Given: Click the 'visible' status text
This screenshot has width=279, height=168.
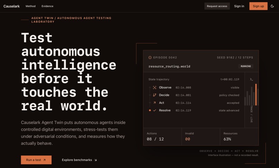Looking at the screenshot, I should [x=235, y=87].
